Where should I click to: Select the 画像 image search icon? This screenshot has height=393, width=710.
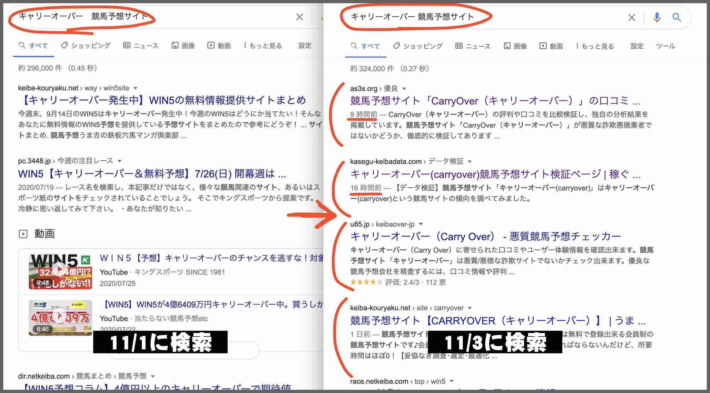click(507, 46)
